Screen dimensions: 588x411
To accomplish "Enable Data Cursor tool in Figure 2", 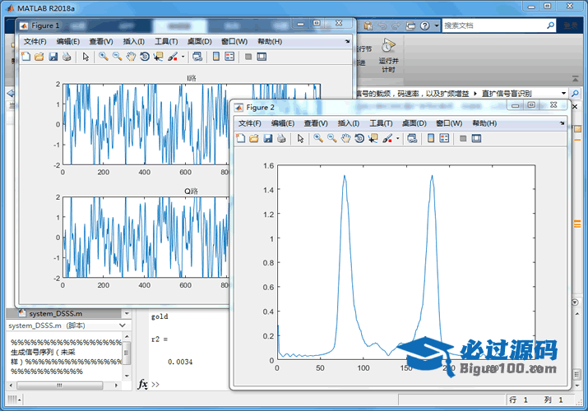I will (x=373, y=138).
